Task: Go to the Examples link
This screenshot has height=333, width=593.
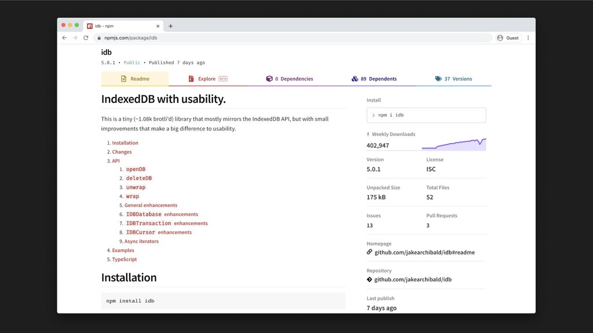Action: 123,250
